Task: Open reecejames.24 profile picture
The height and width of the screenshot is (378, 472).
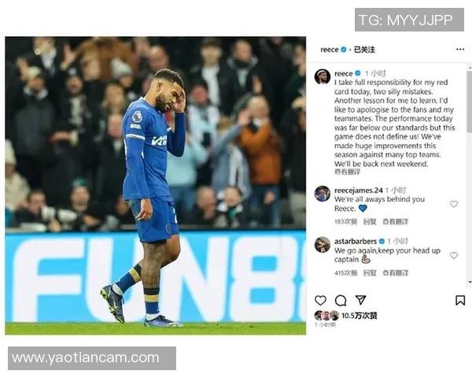Action: point(323,193)
